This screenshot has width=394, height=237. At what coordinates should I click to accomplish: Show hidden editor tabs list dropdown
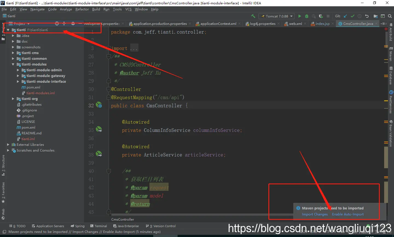click(384, 23)
